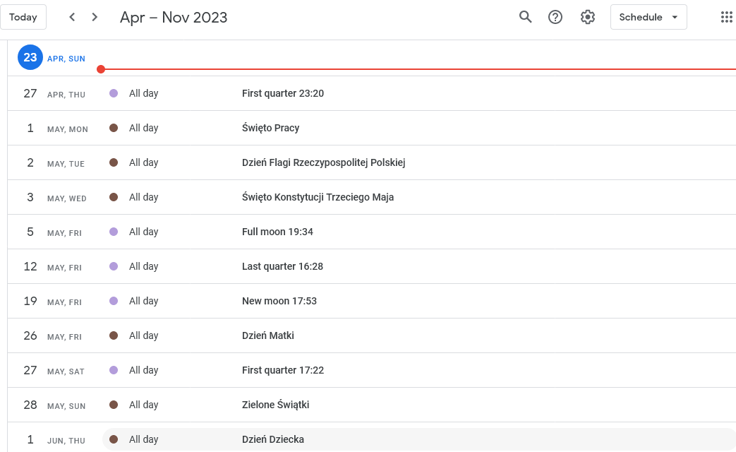Go to previous period arrow
Viewport: 736px width, 452px height.
click(x=72, y=17)
